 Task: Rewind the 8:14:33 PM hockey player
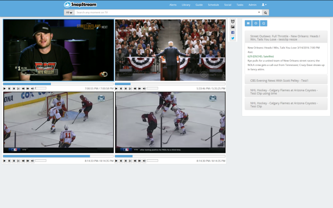[23, 161]
